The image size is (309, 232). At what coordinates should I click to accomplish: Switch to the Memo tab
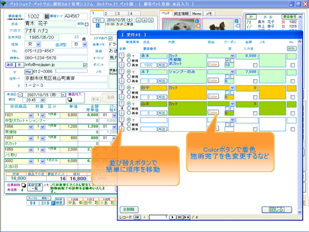point(197,14)
